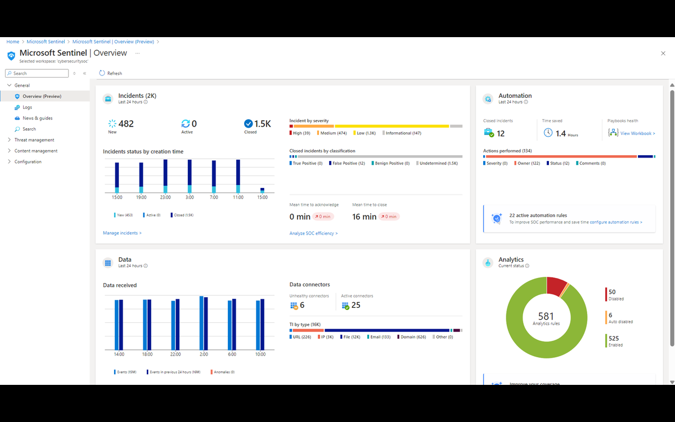Click the Refresh icon in the toolbar

pyautogui.click(x=102, y=73)
